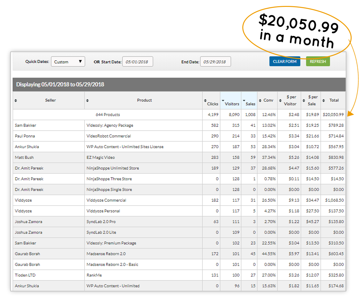
Task: Select VideoRobot Commercial product cell
Action: tap(143, 136)
